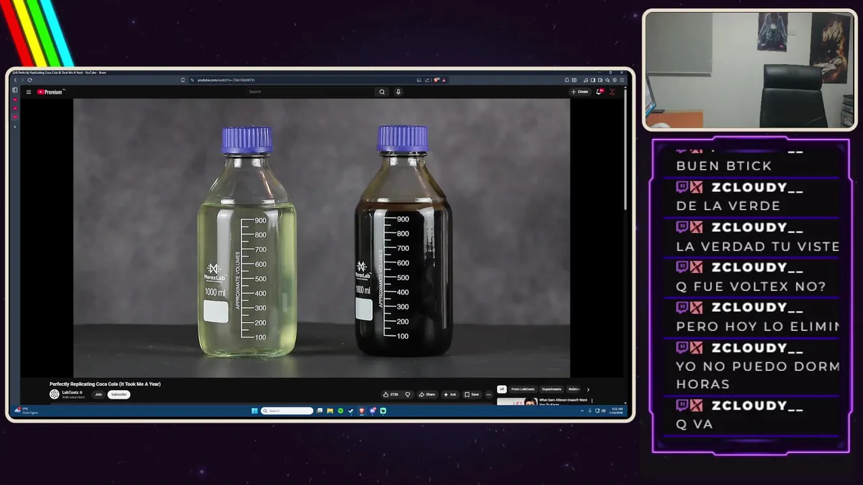The image size is (863, 485).
Task: Open Brave browser icon on taskbar
Action: (x=361, y=411)
